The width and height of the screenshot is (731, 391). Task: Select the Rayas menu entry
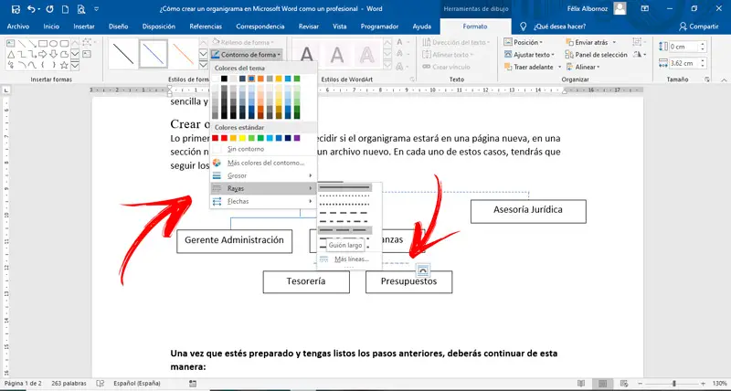[263, 188]
